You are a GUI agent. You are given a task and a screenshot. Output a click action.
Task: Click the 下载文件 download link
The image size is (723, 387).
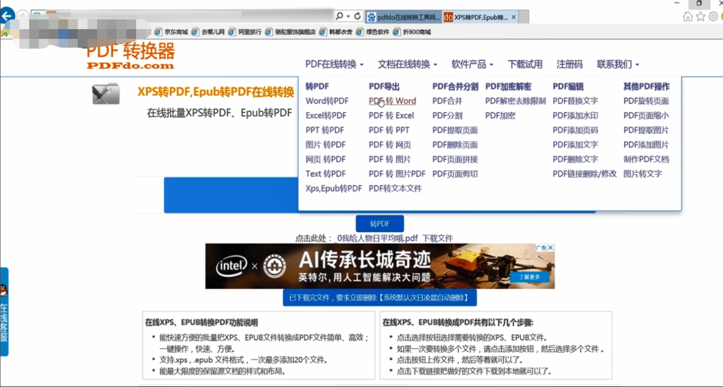(437, 238)
